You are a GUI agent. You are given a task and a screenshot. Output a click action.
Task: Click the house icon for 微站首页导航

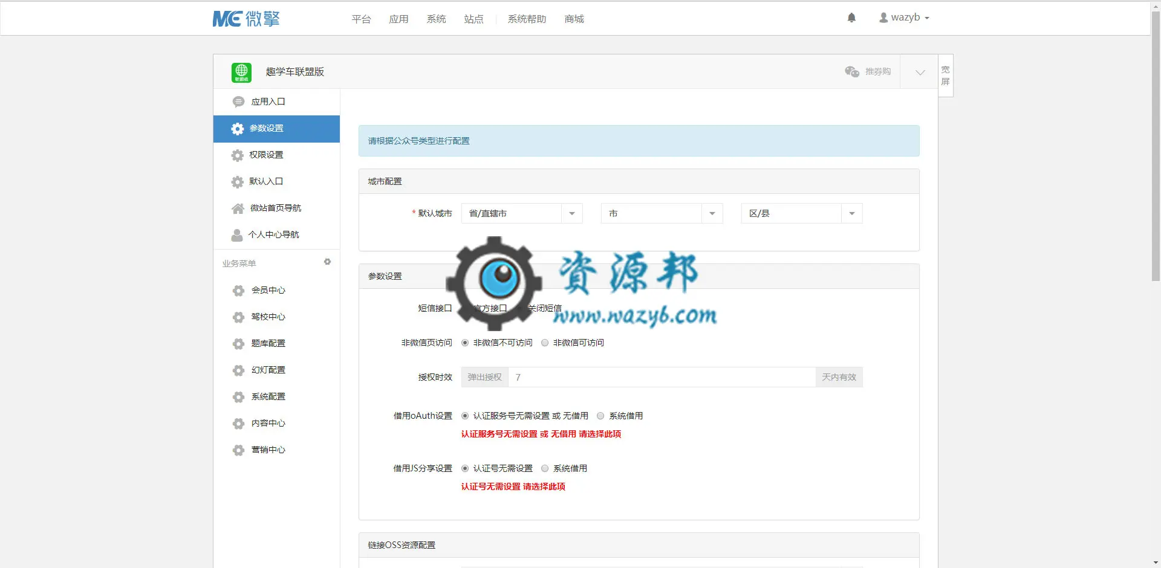point(238,208)
